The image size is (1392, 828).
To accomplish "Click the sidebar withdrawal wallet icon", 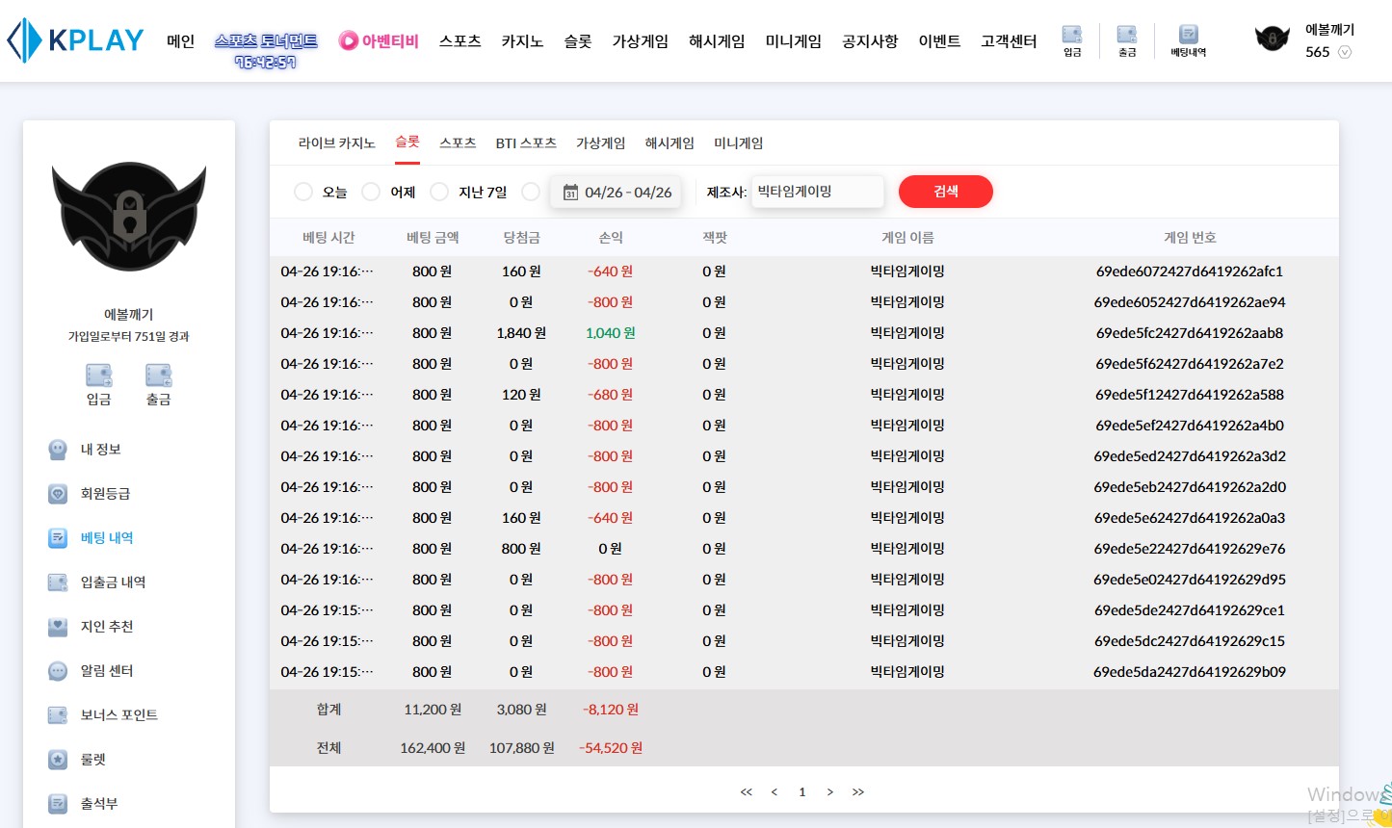I will coord(158,375).
